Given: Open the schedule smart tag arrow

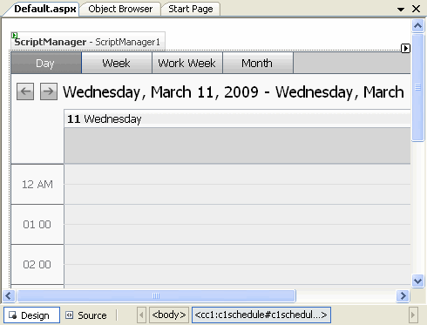Looking at the screenshot, I should [405, 48].
